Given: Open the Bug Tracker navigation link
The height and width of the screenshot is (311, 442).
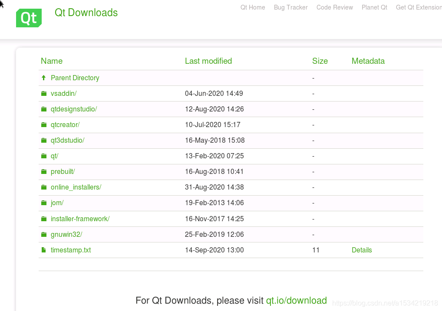Looking at the screenshot, I should [290, 7].
